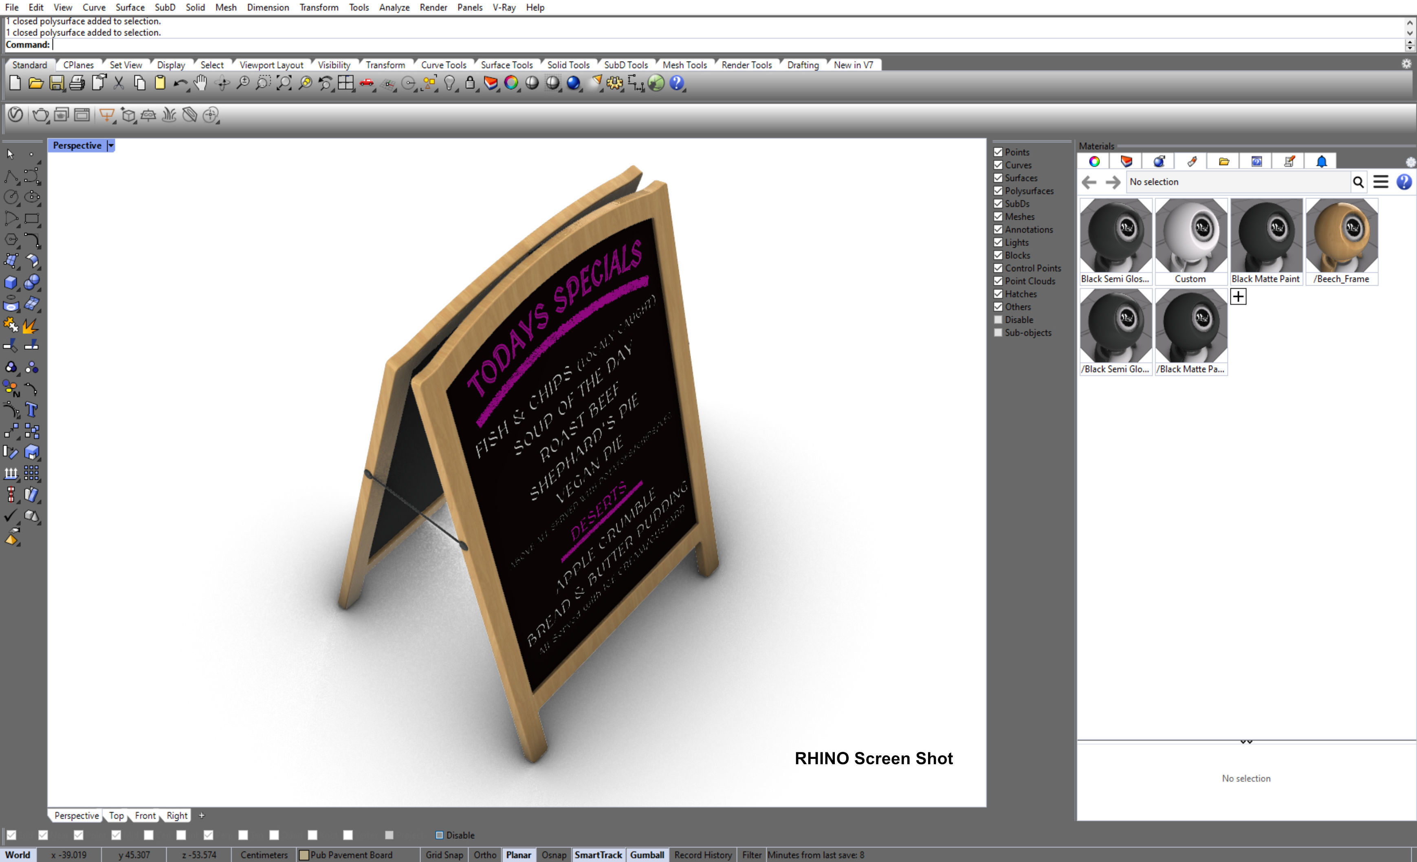Click the V-Ray teapot render icon

click(x=40, y=115)
